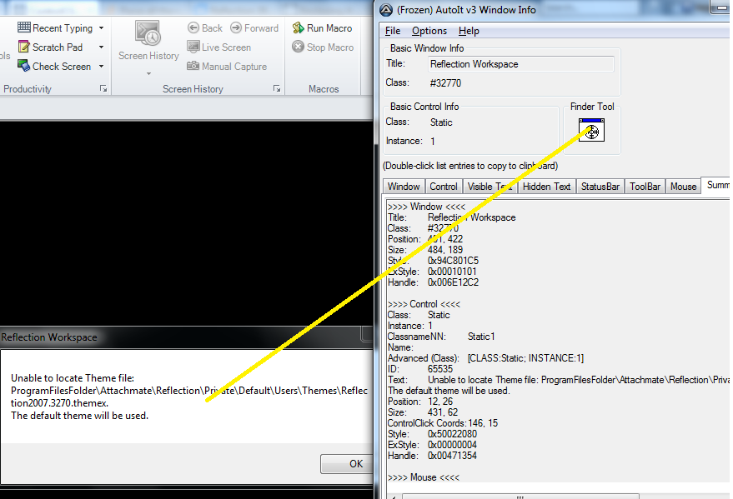733x499 pixels.
Task: Click OK in the Reflection Workspace dialog
Action: pyautogui.click(x=347, y=463)
